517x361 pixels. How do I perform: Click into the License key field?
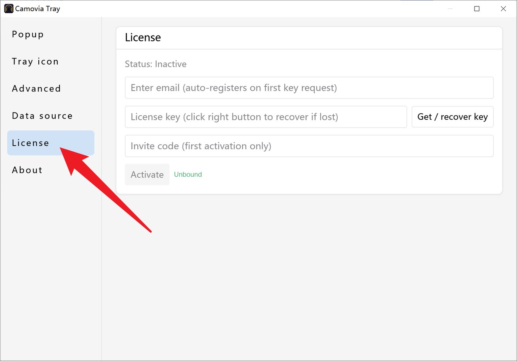pyautogui.click(x=266, y=117)
